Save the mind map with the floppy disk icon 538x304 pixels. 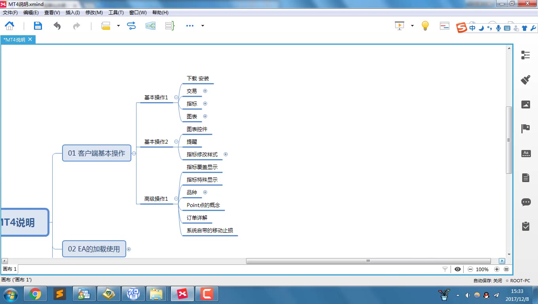[x=38, y=26]
